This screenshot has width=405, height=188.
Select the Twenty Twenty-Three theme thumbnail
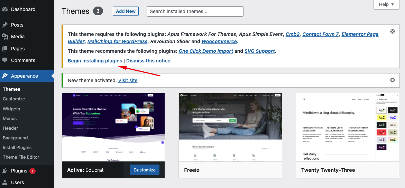(348, 127)
